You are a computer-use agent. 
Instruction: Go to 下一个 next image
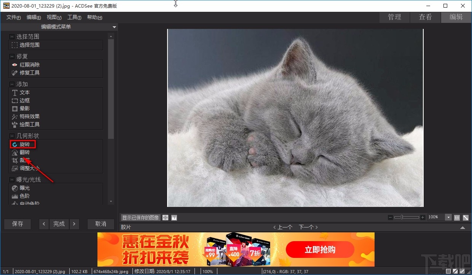[x=308, y=227]
